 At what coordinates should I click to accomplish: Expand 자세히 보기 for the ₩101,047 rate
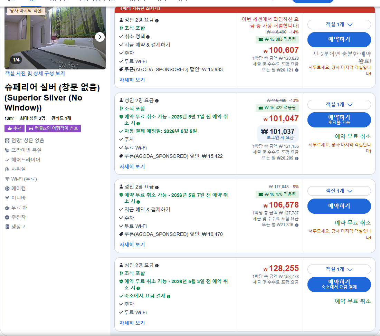coord(132,167)
